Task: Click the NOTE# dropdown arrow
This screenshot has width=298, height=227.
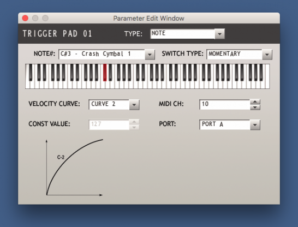Action: pos(150,55)
